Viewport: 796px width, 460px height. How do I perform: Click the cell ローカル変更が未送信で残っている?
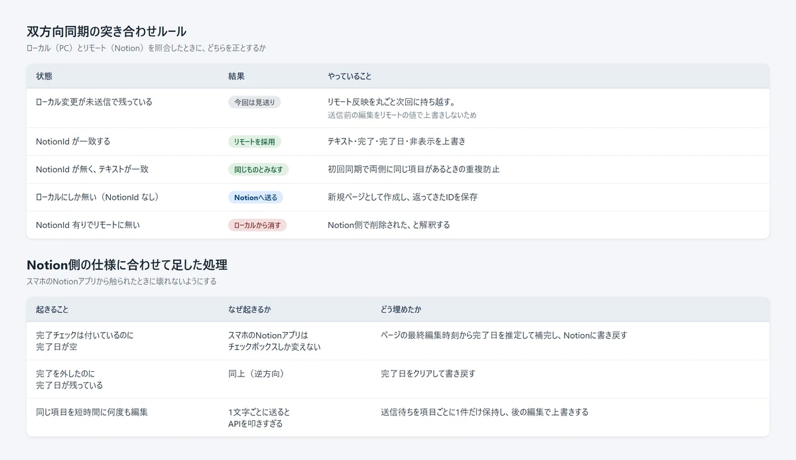[94, 102]
